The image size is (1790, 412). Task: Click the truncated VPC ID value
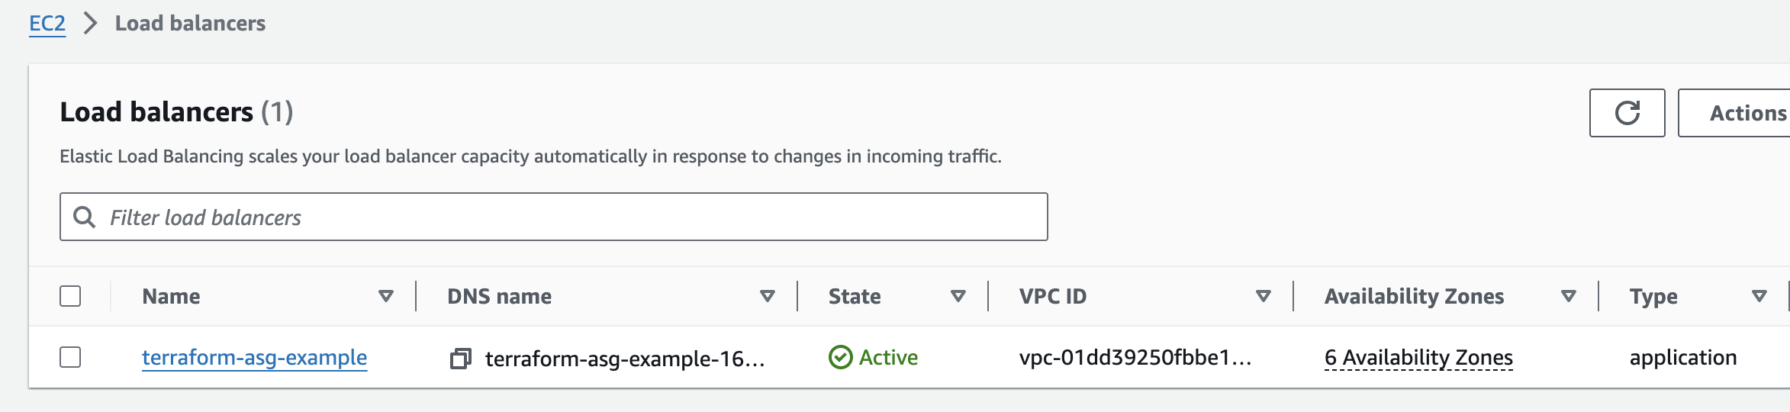pyautogui.click(x=1135, y=357)
